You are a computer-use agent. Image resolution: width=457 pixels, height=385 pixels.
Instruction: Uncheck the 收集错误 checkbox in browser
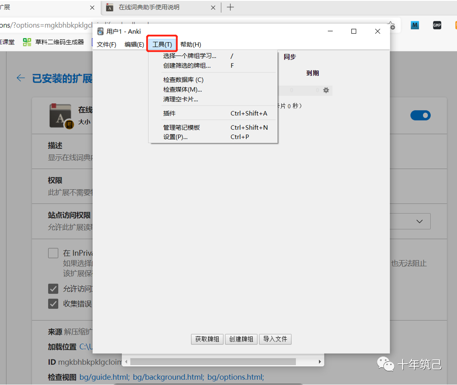coord(53,304)
